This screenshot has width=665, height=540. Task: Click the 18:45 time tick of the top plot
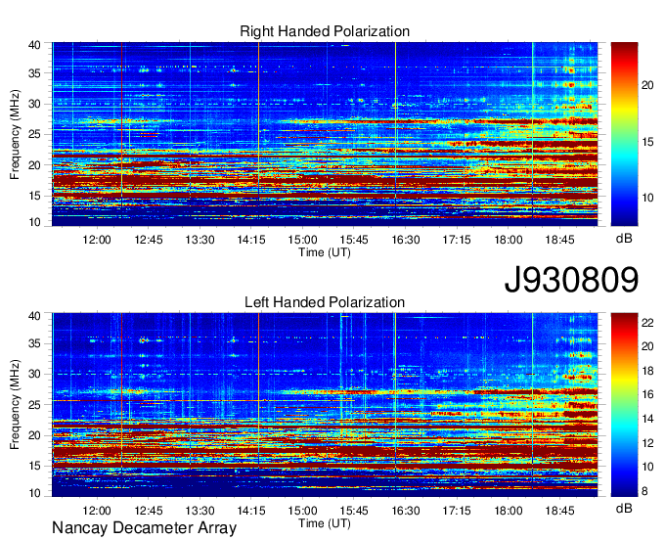559,240
